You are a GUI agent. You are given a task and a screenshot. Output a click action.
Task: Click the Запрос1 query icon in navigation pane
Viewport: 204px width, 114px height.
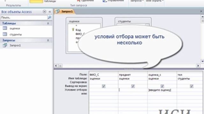pyautogui.click(x=5, y=45)
